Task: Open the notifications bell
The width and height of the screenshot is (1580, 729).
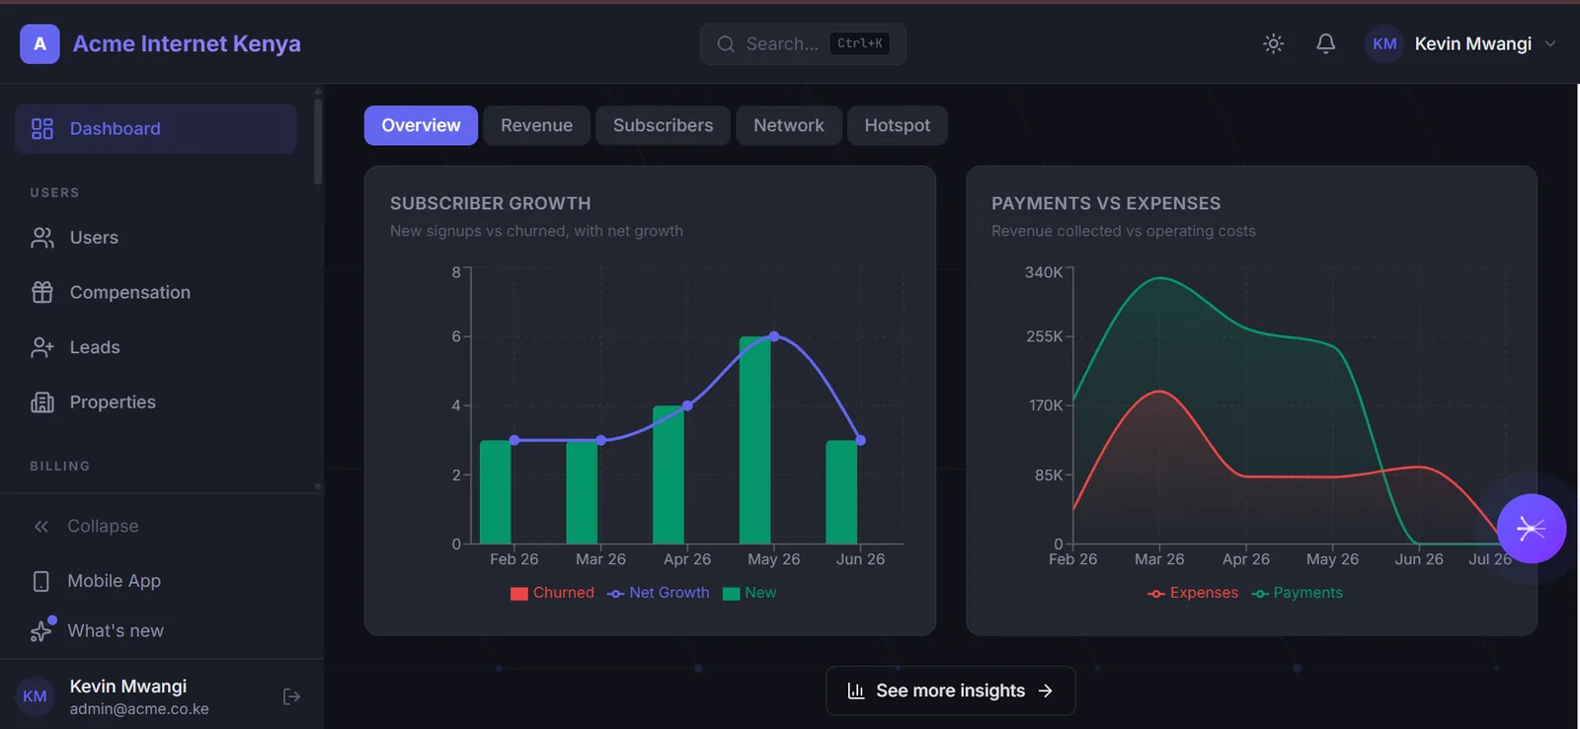Action: pyautogui.click(x=1326, y=43)
